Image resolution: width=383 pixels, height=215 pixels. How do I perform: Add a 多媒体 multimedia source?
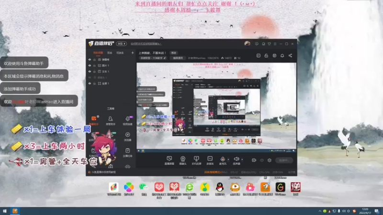(210, 161)
